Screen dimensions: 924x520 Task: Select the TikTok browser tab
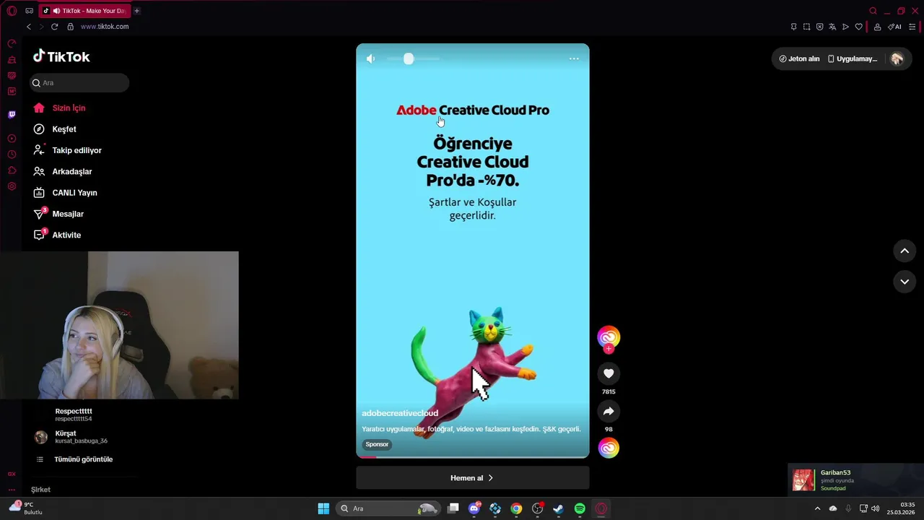tap(84, 11)
